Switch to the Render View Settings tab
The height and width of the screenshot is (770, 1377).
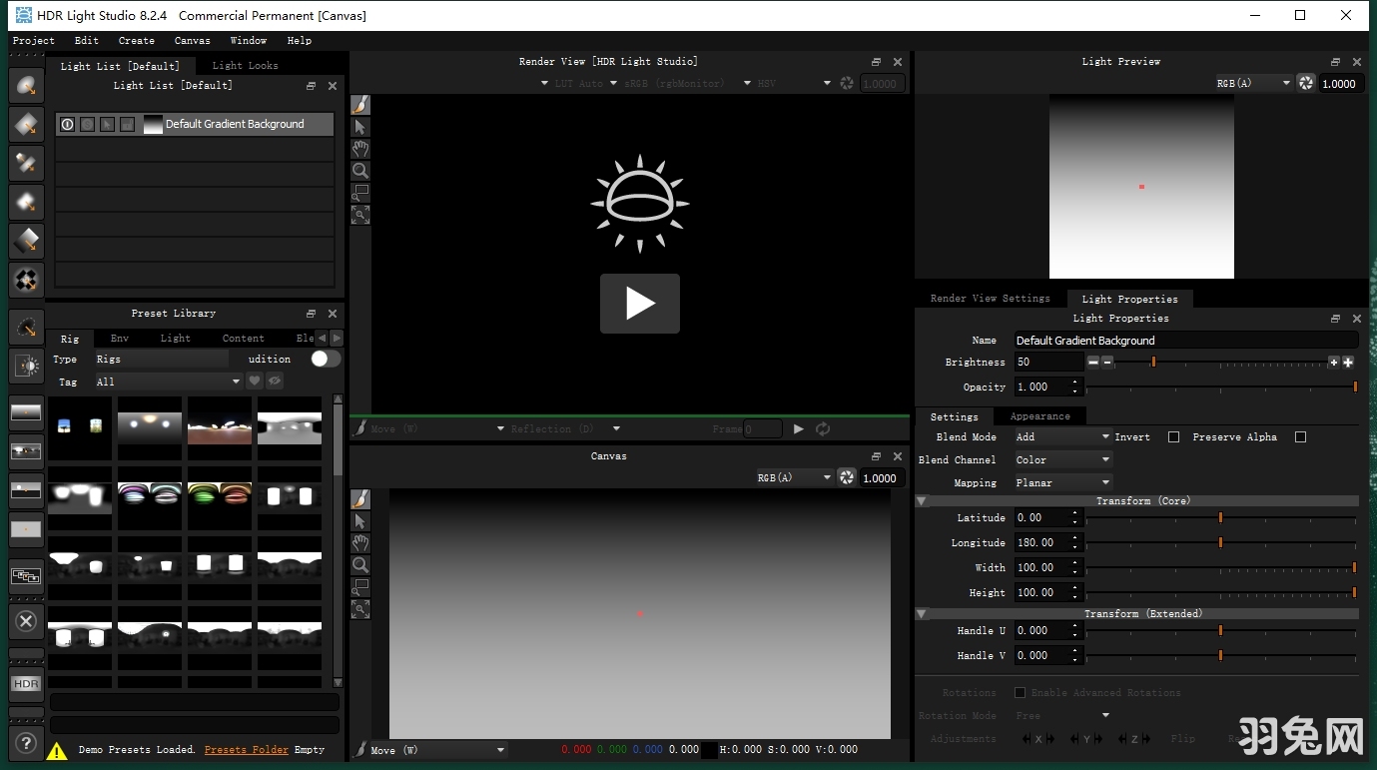click(990, 298)
